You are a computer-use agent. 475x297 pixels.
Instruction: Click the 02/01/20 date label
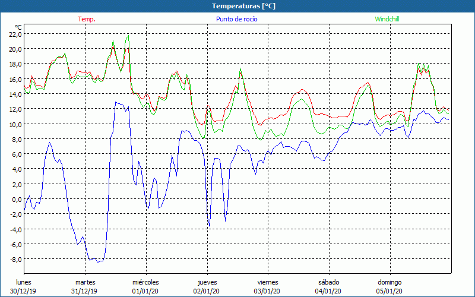pos(206,291)
